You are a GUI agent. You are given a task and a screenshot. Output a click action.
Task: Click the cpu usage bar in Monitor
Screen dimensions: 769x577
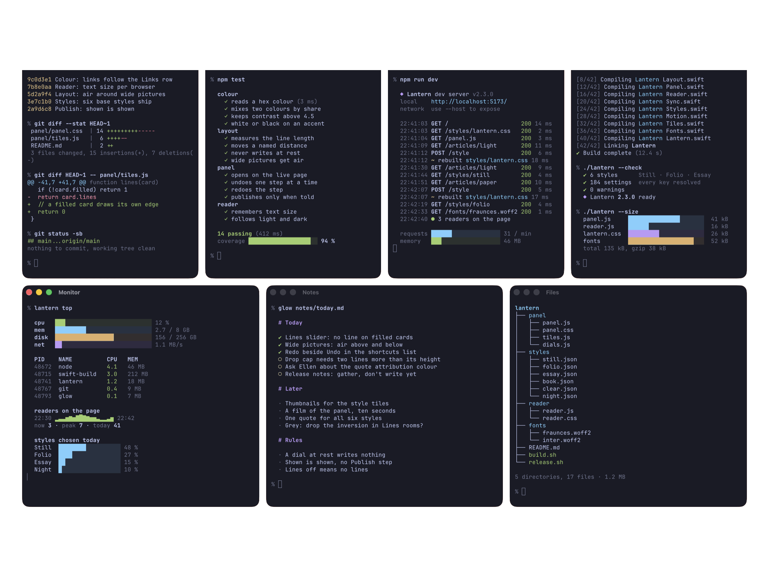[103, 323]
